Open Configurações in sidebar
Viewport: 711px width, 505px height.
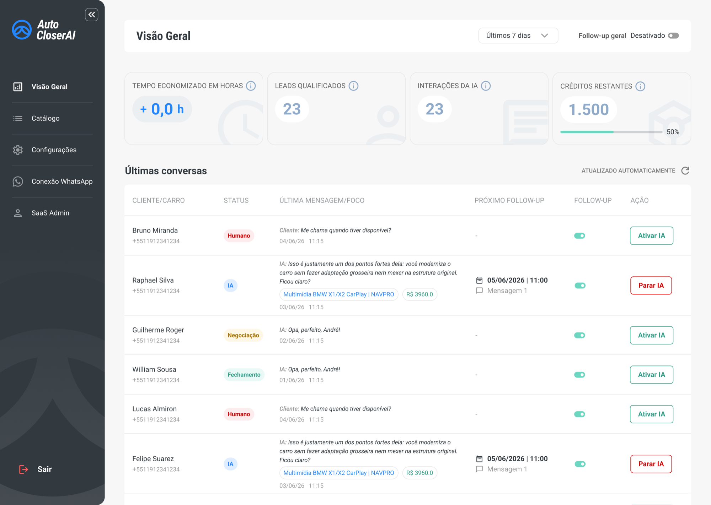coord(52,150)
